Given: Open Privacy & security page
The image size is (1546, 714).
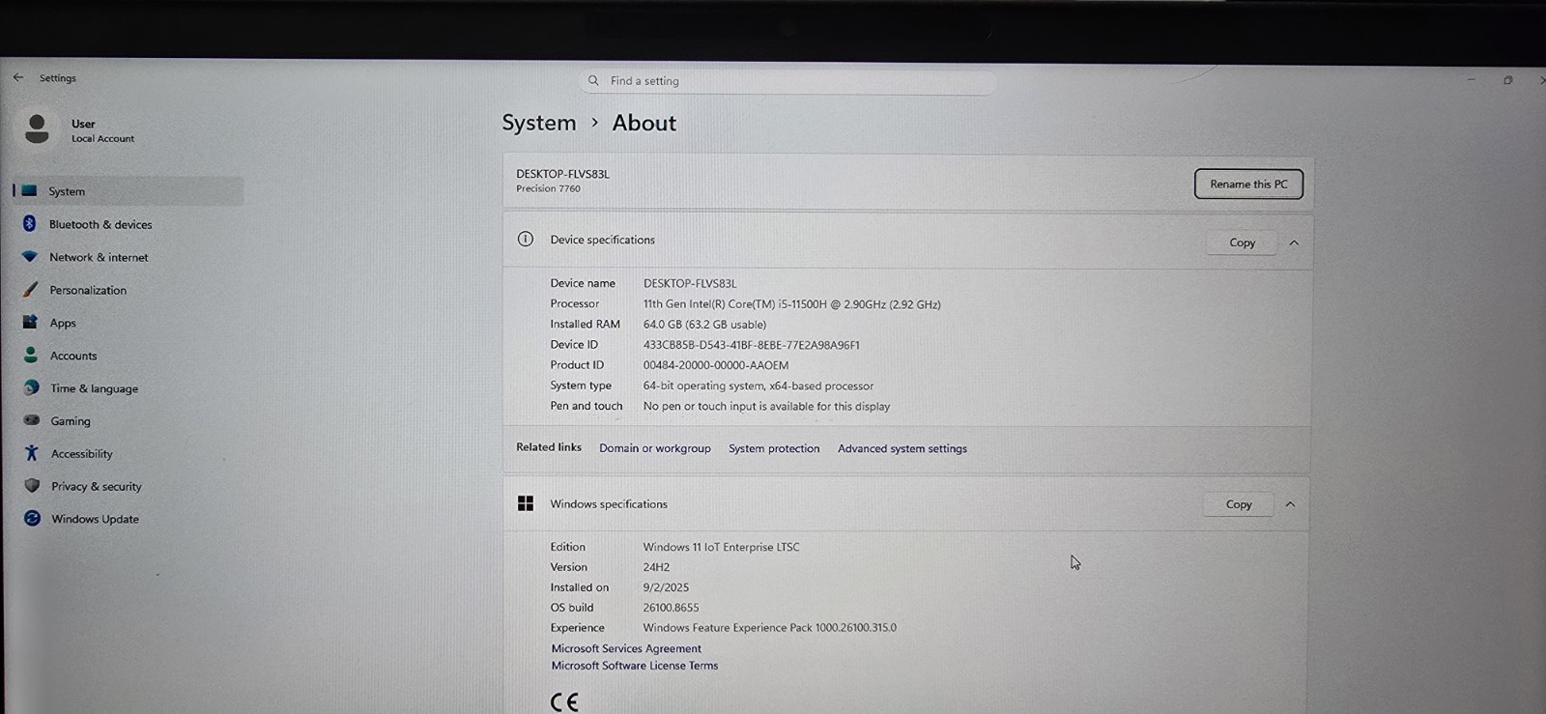Looking at the screenshot, I should click(96, 486).
